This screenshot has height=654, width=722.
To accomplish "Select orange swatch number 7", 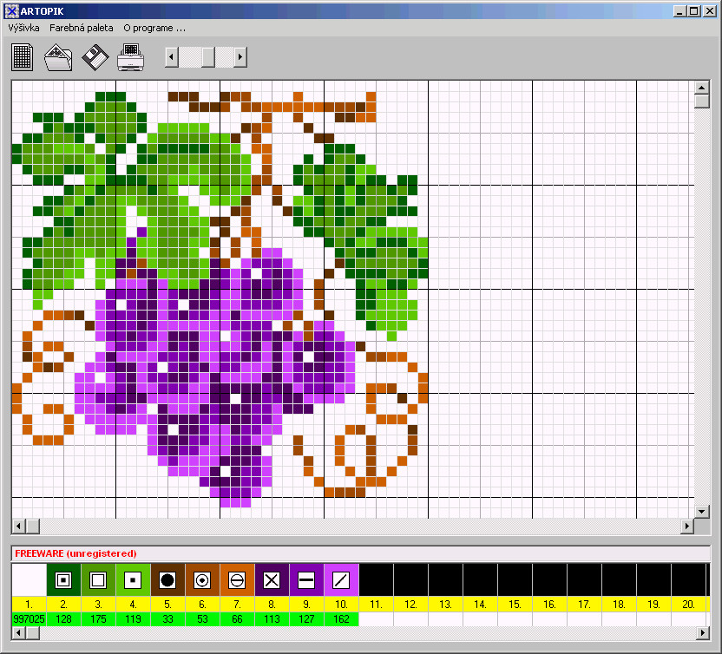I will pos(237,580).
